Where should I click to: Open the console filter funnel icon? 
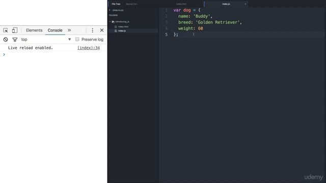click(15, 40)
